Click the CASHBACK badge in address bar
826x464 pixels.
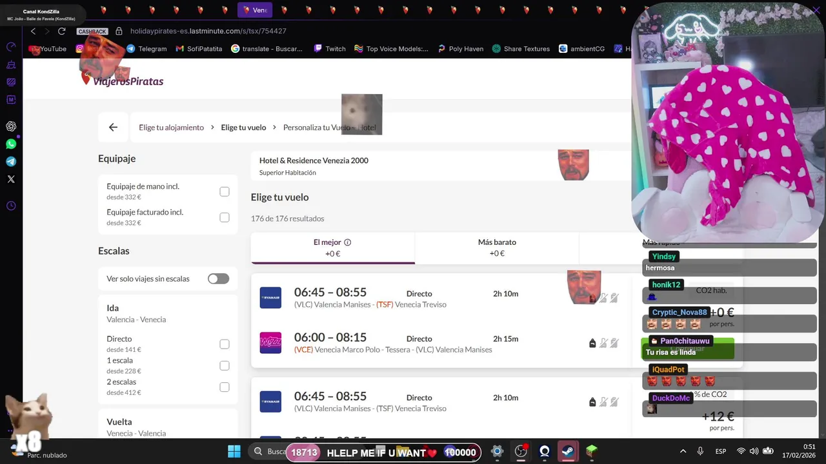click(x=92, y=32)
